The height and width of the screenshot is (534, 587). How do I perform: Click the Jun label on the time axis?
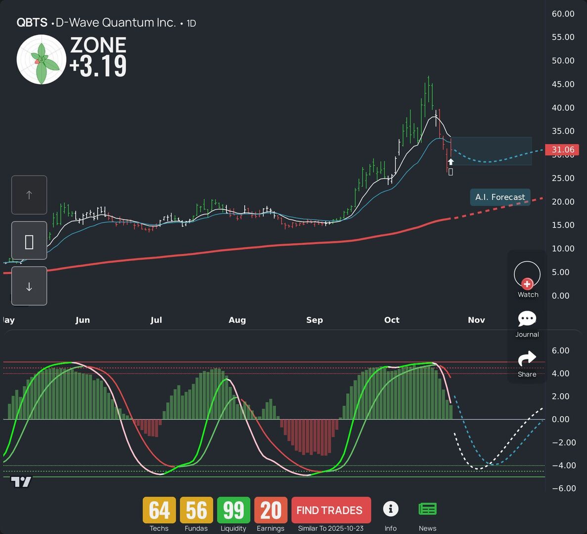[83, 320]
